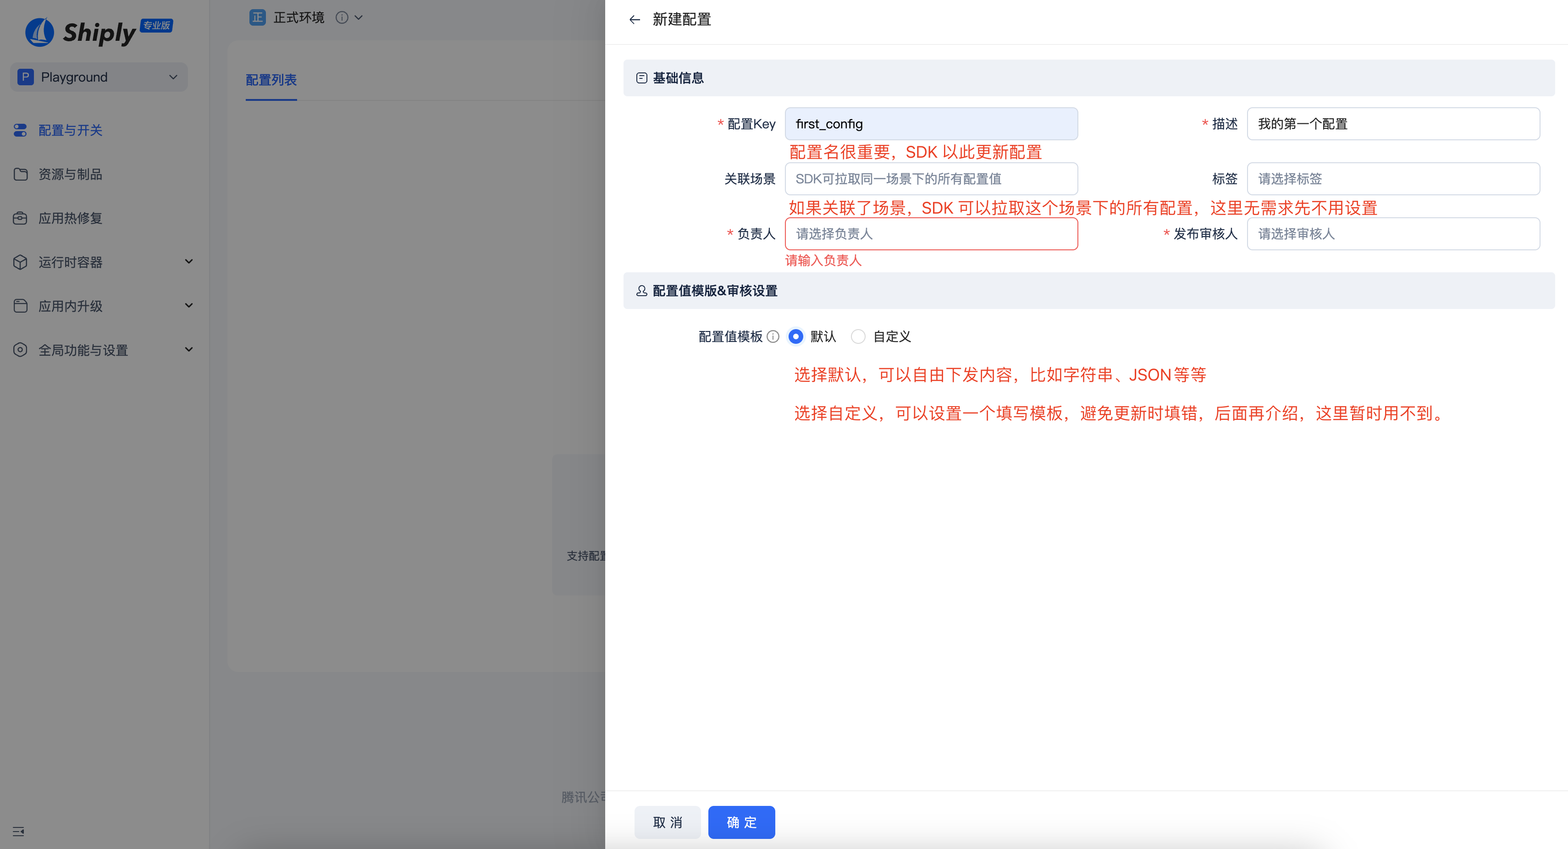Click the info icon beside 配置值模板
The width and height of the screenshot is (1568, 849).
pyautogui.click(x=773, y=336)
